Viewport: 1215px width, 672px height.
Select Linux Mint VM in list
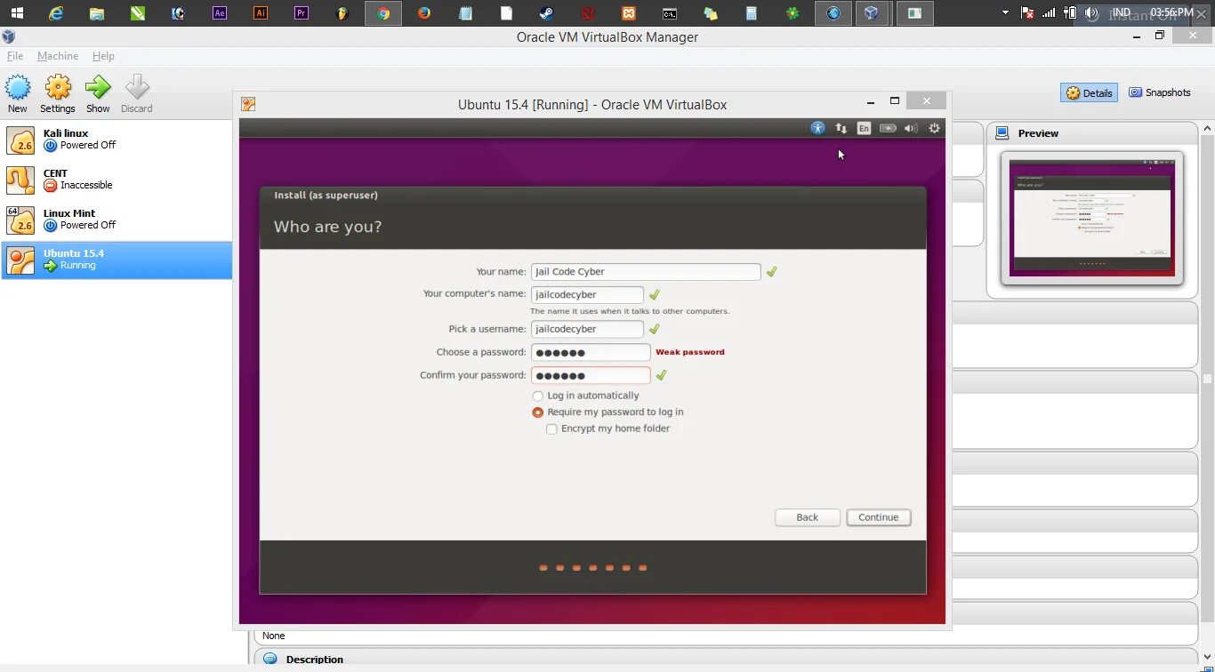(x=117, y=220)
